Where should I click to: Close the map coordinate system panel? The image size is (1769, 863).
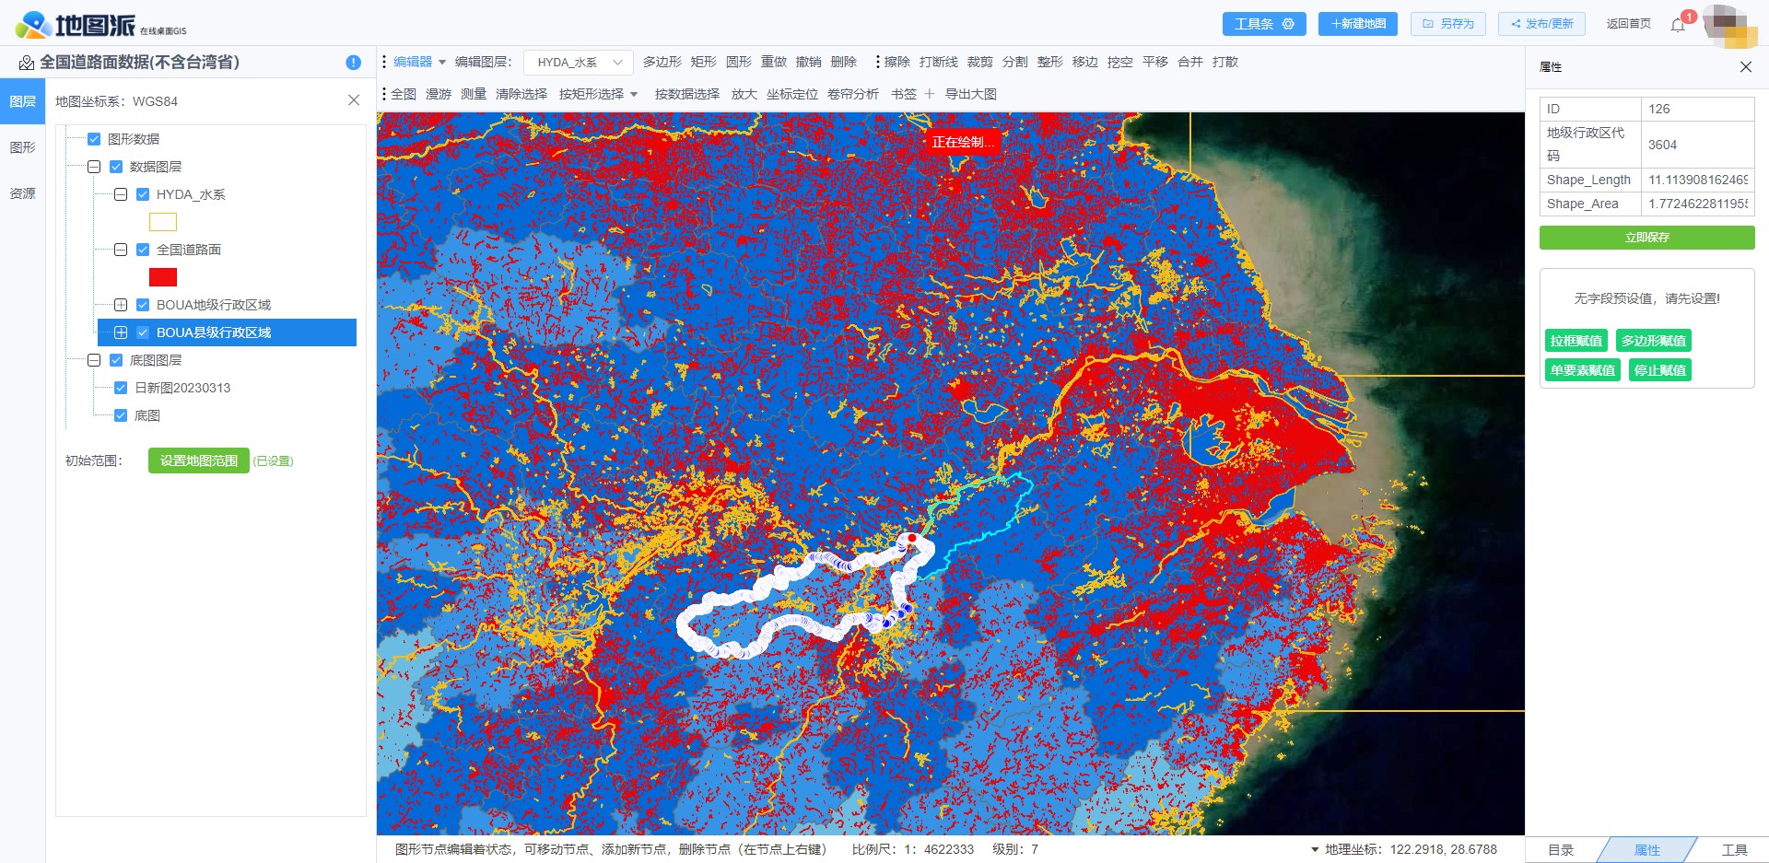tap(354, 100)
